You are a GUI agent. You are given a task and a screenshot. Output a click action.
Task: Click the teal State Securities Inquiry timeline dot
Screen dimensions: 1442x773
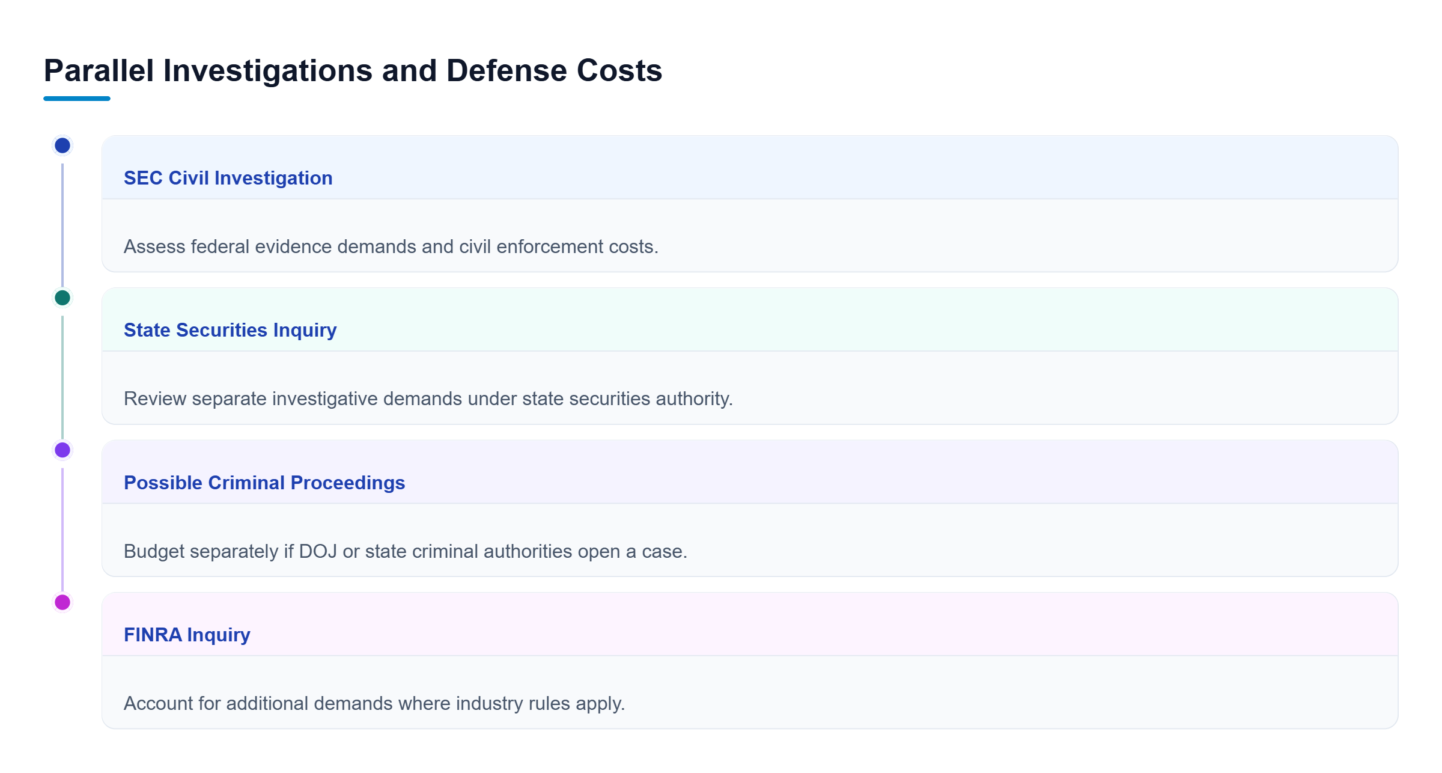coord(62,298)
